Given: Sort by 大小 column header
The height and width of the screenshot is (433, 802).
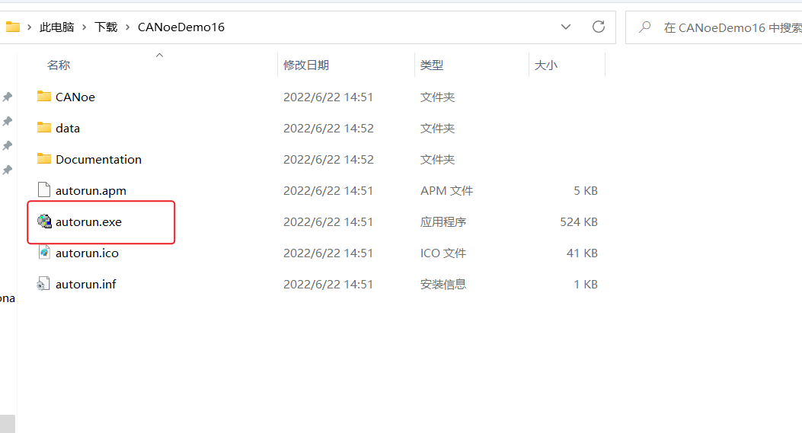Looking at the screenshot, I should 546,65.
